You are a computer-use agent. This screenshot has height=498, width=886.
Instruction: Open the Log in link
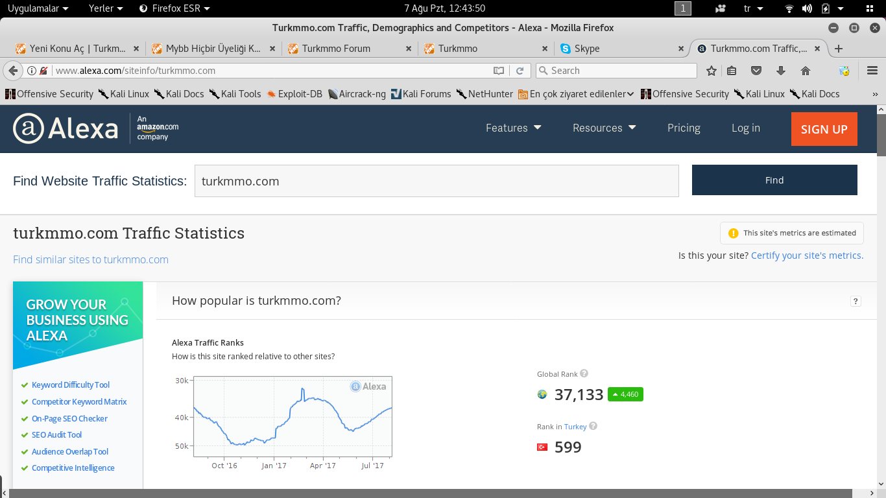pos(746,128)
